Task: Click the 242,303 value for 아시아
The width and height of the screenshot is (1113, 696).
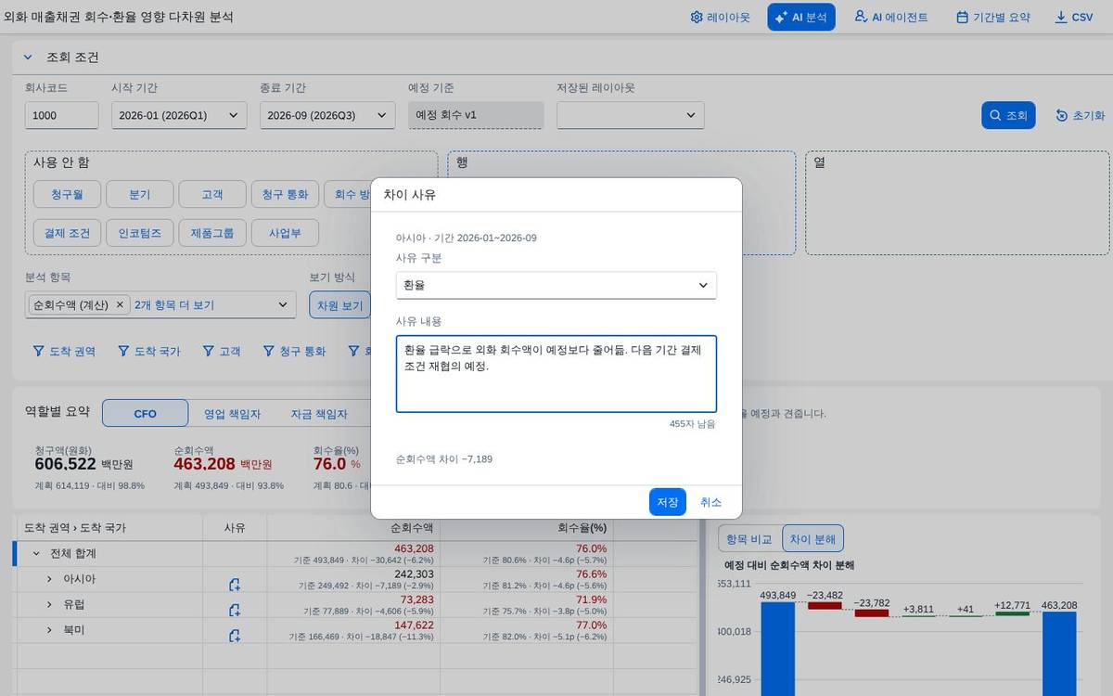Action: click(x=413, y=574)
